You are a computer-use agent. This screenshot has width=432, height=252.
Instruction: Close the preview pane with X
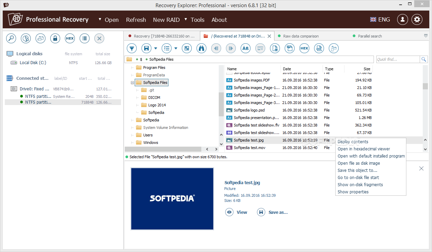click(x=421, y=168)
